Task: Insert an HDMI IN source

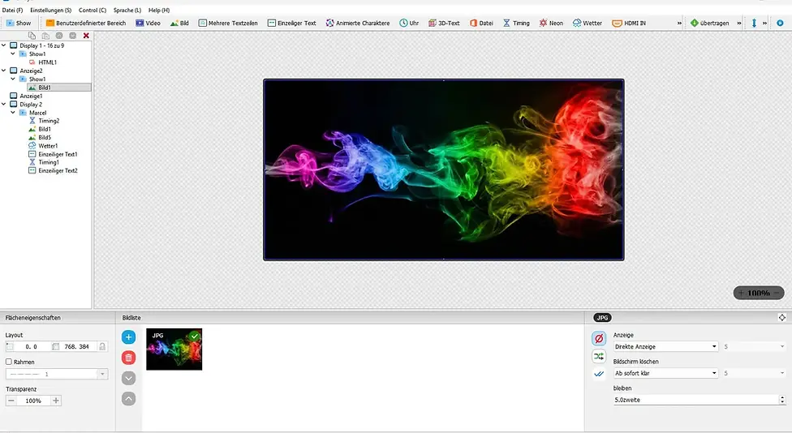Action: [629, 24]
